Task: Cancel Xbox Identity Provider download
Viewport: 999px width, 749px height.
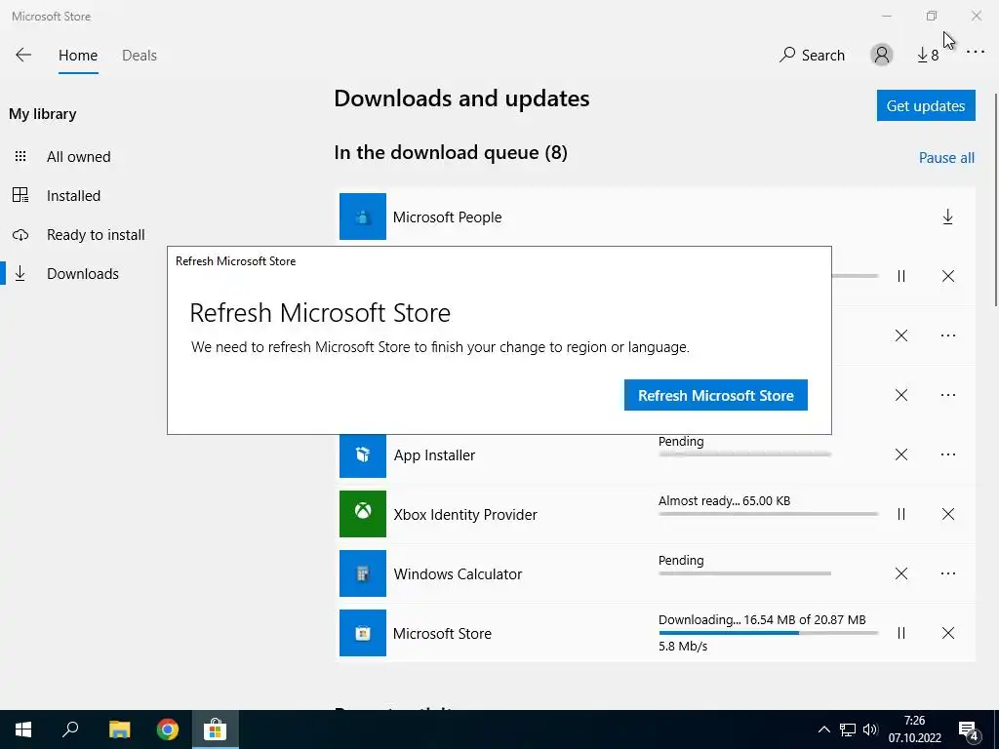Action: (x=947, y=514)
